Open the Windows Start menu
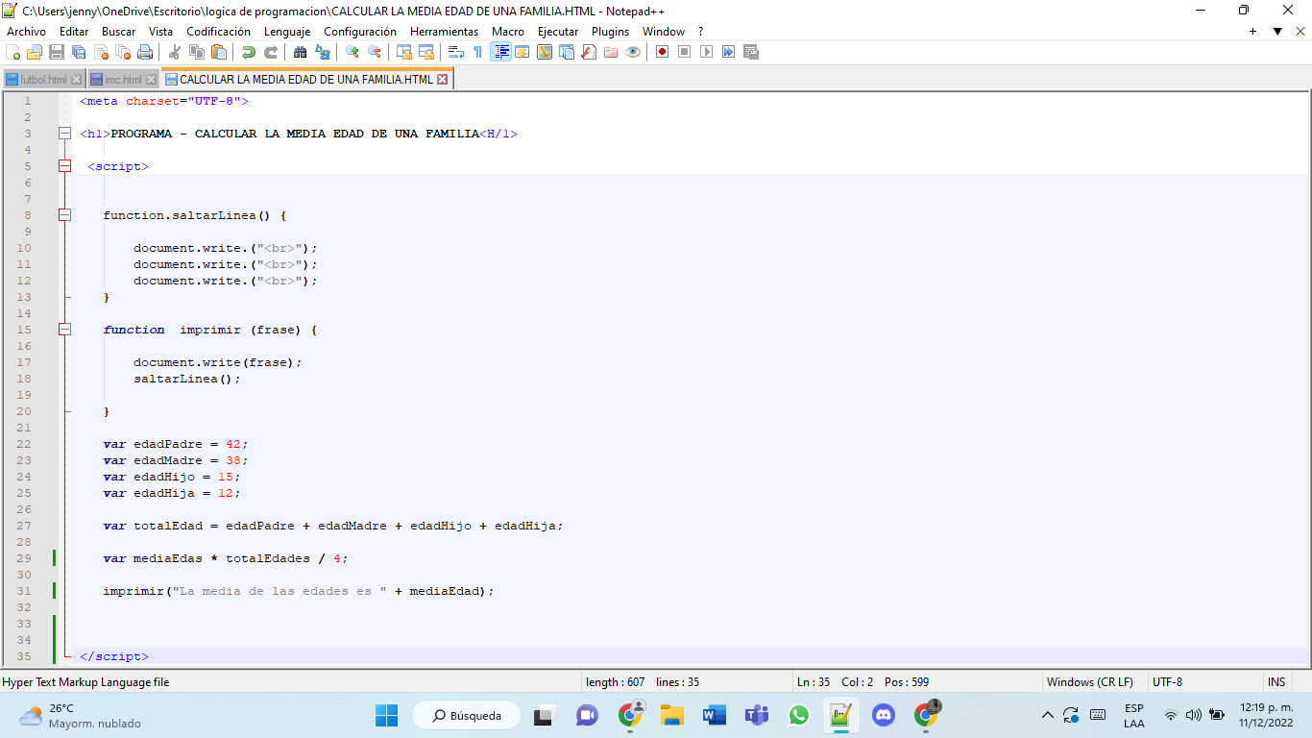This screenshot has height=738, width=1312. click(386, 715)
